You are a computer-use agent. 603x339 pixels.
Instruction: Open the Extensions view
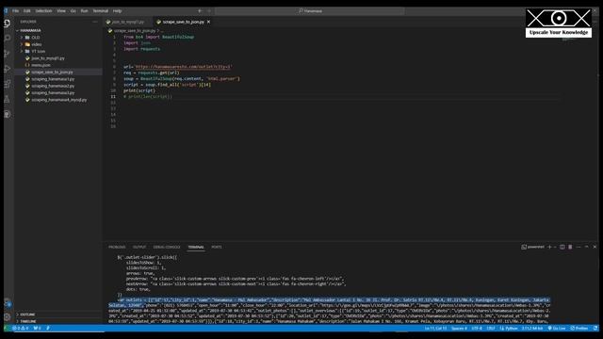(8, 84)
